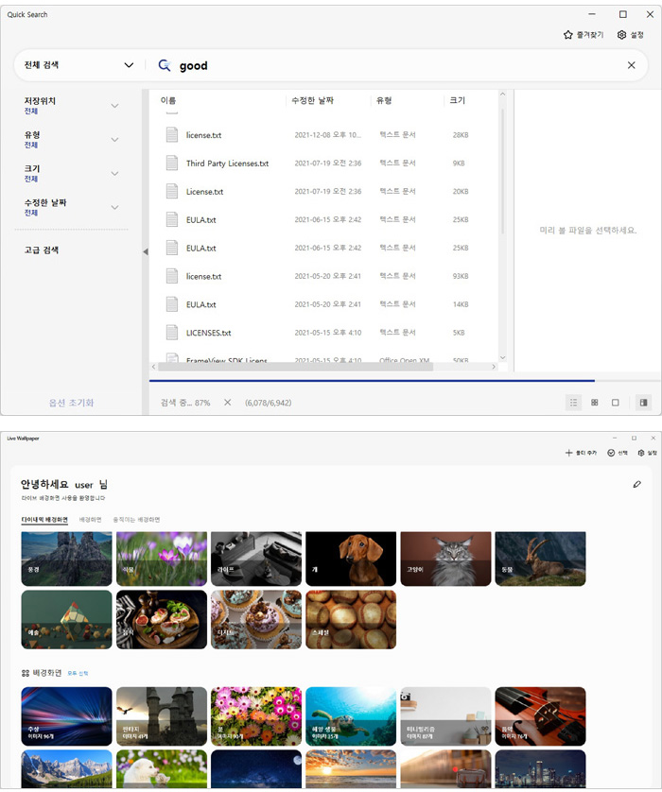Open the 해양 생물 sea turtle folder
The height and width of the screenshot is (792, 662).
coord(351,716)
